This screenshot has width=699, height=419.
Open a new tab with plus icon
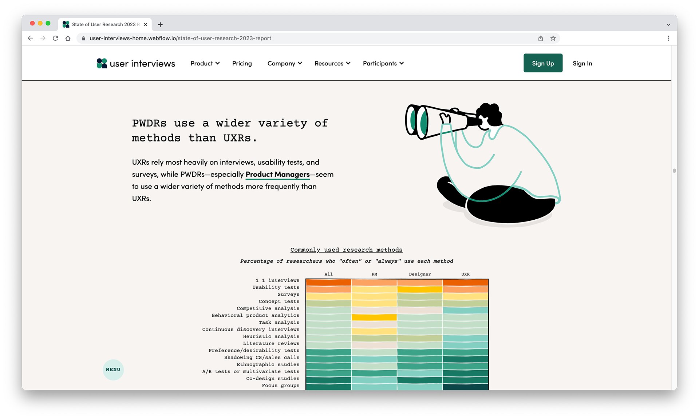(160, 24)
